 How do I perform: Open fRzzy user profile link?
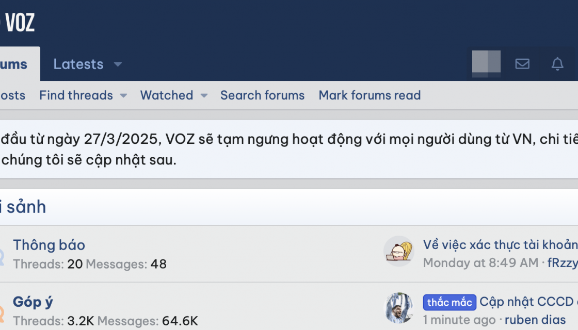coord(563,262)
